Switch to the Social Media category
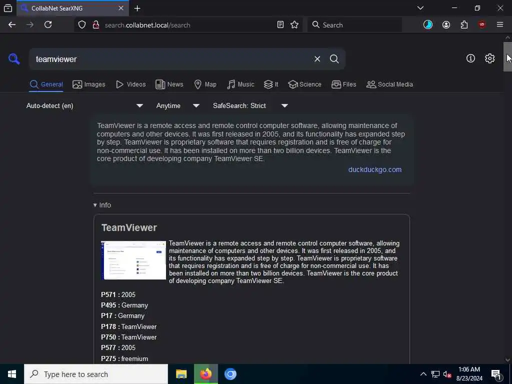This screenshot has height=384, width=512. point(389,84)
